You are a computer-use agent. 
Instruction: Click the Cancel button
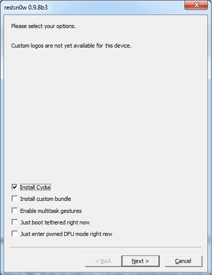point(183,261)
